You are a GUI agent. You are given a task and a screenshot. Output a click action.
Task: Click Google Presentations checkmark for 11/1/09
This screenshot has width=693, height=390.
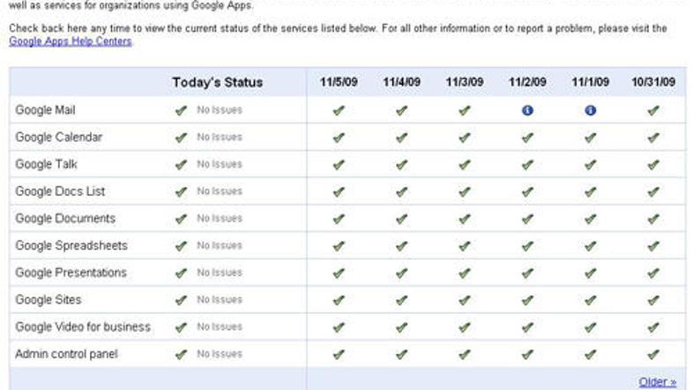pyautogui.click(x=590, y=274)
